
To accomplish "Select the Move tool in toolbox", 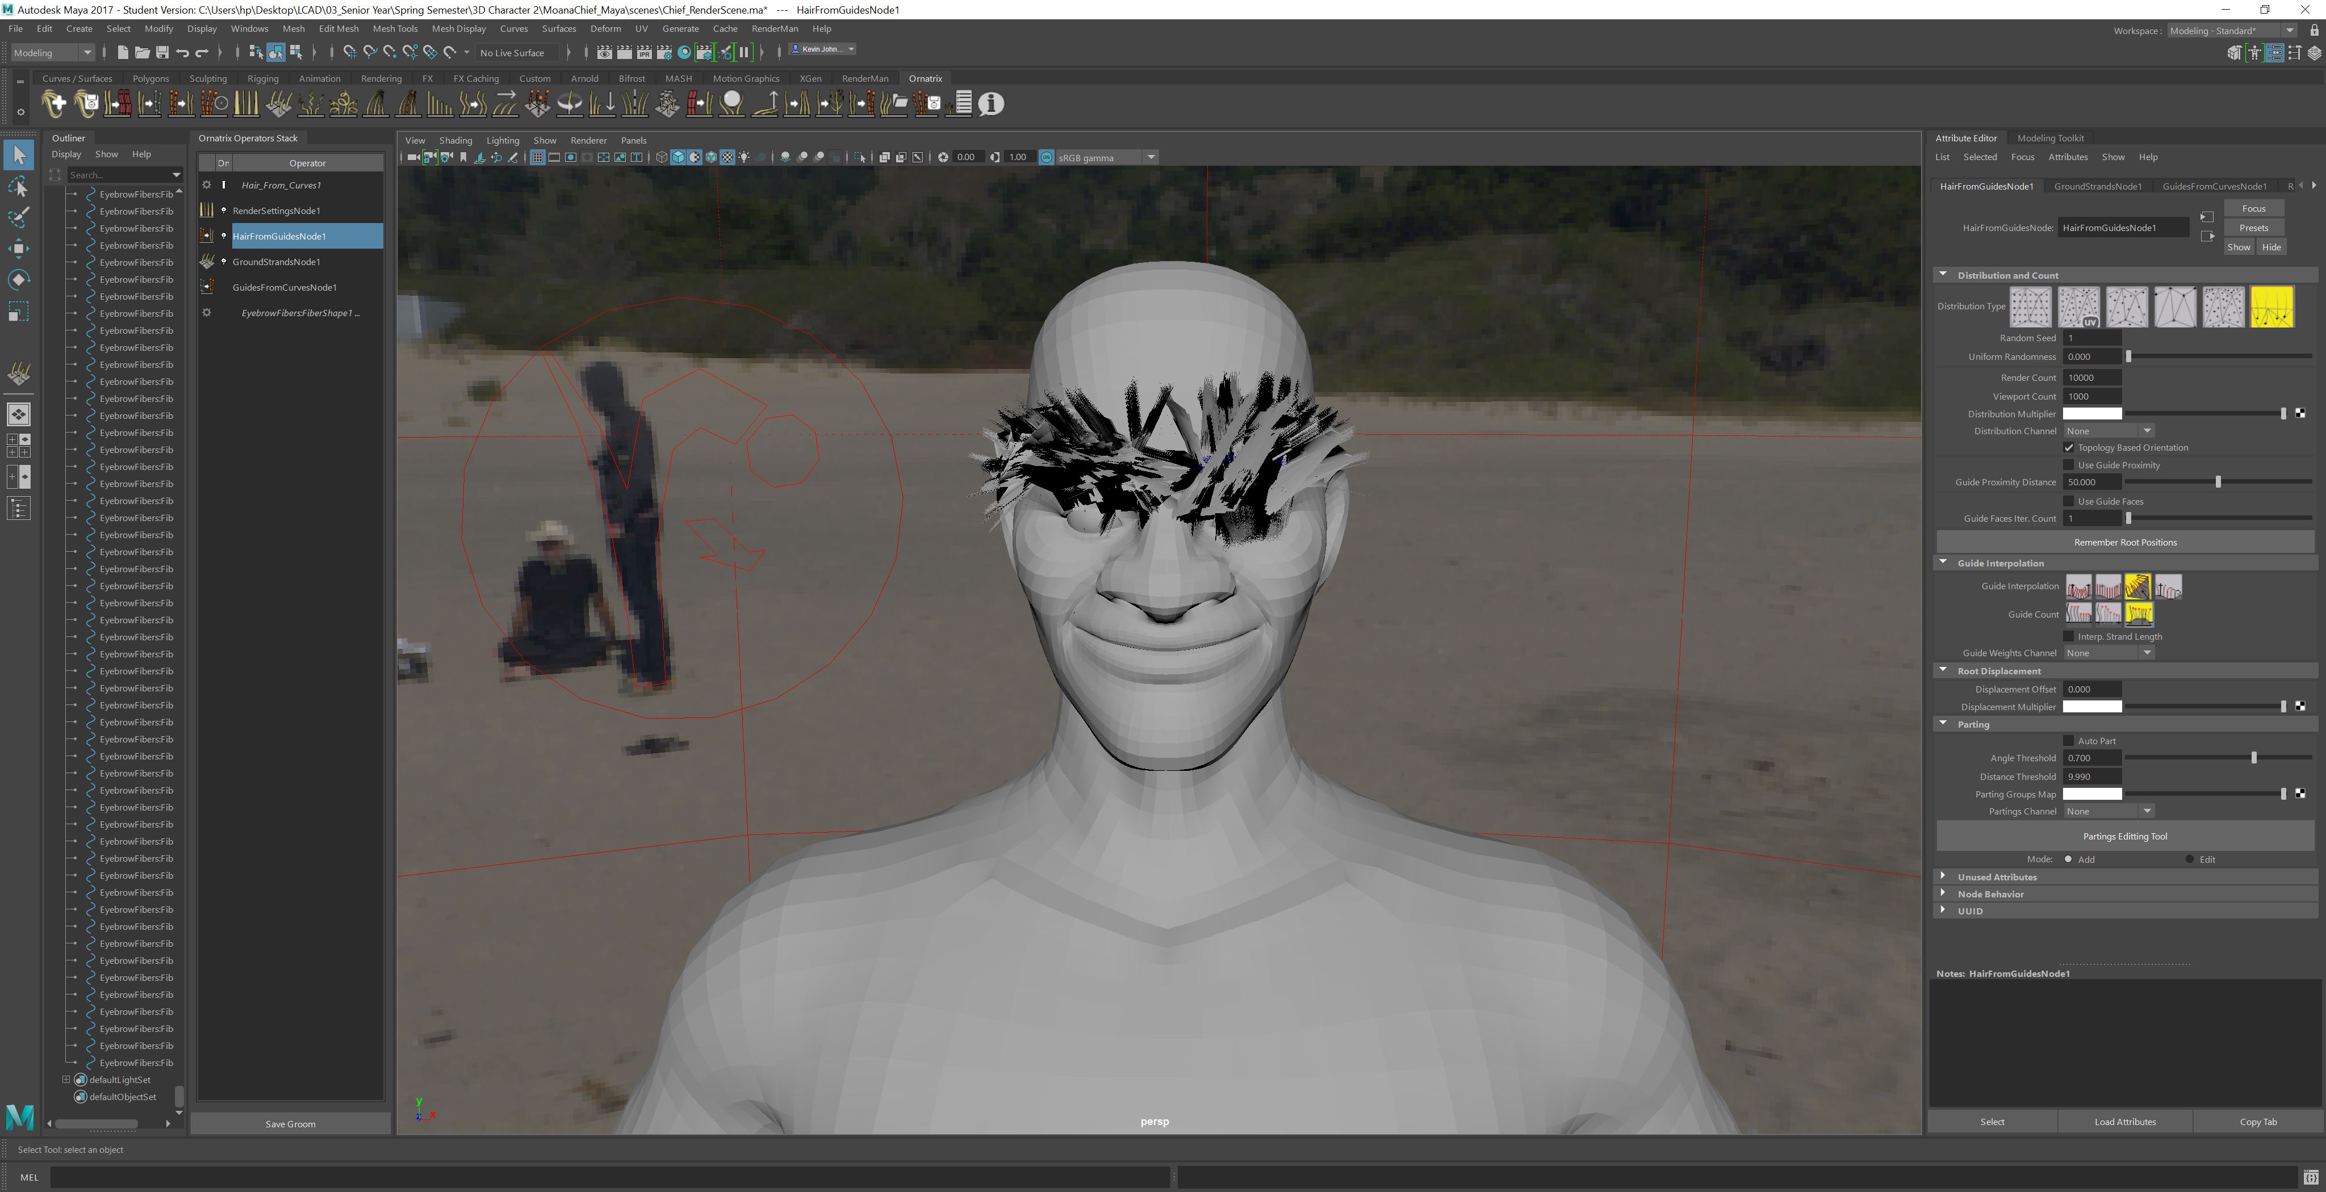I will [18, 248].
